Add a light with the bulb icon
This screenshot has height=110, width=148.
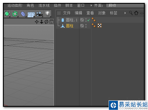tap(48, 14)
